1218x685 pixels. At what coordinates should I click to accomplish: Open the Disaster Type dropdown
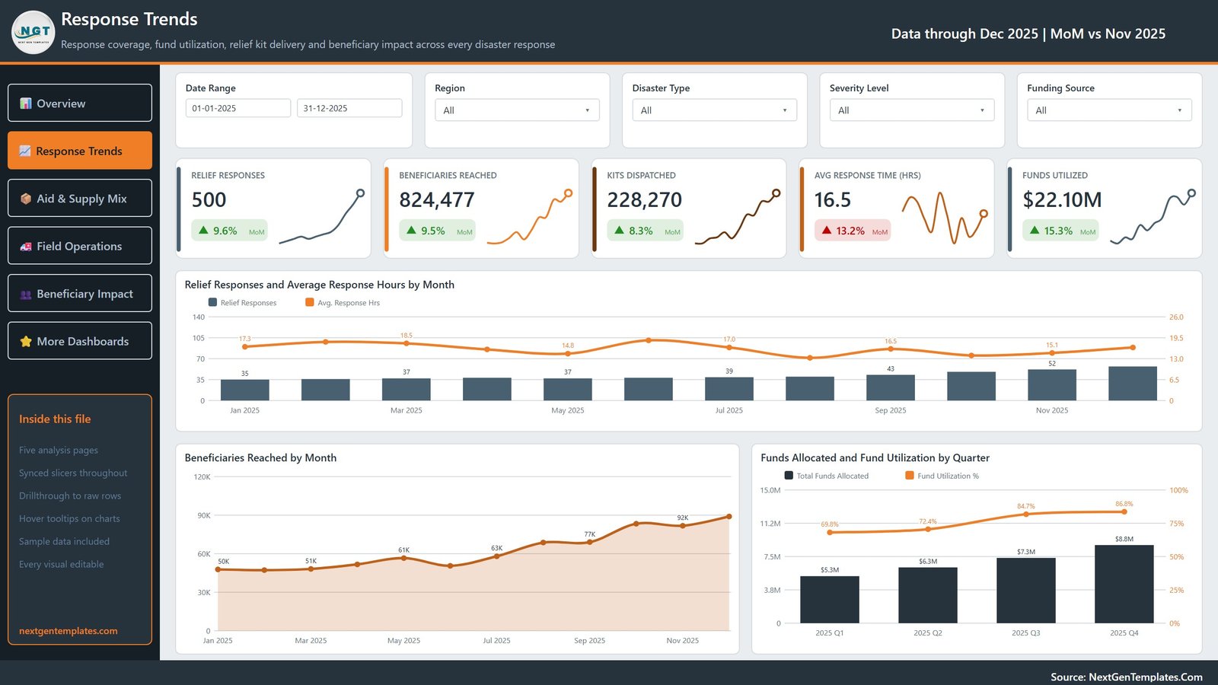click(x=714, y=110)
